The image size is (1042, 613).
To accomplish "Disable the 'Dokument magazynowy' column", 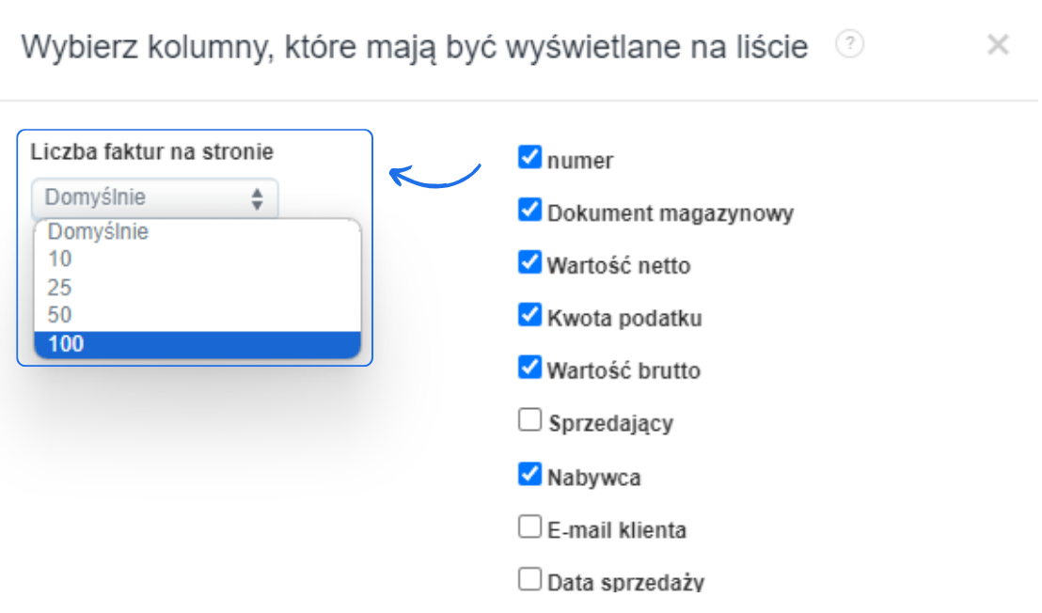I will point(529,210).
